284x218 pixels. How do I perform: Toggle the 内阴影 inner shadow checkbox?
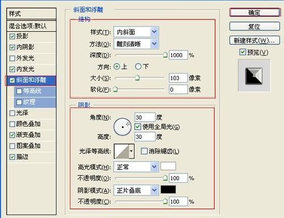point(12,47)
